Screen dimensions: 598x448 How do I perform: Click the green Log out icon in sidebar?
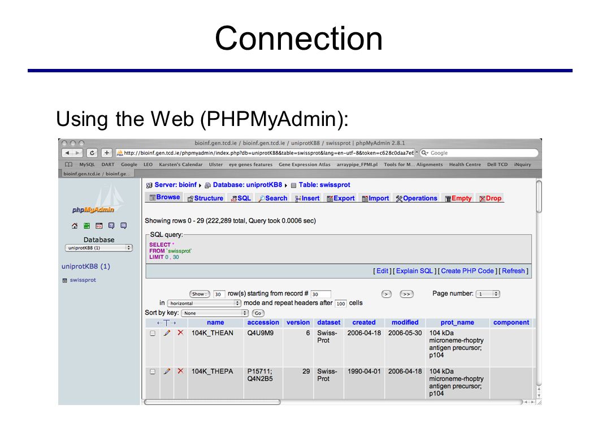pos(87,226)
